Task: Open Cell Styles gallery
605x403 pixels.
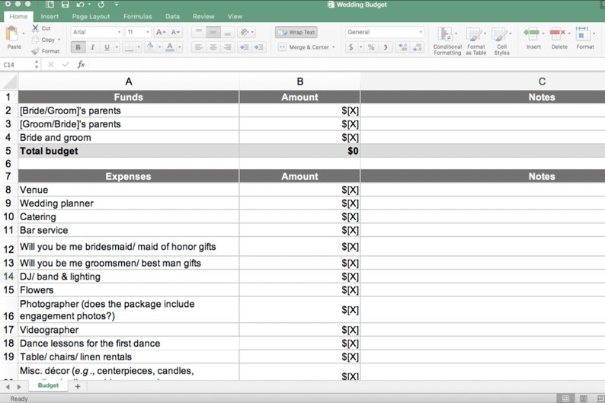Action: tap(501, 41)
